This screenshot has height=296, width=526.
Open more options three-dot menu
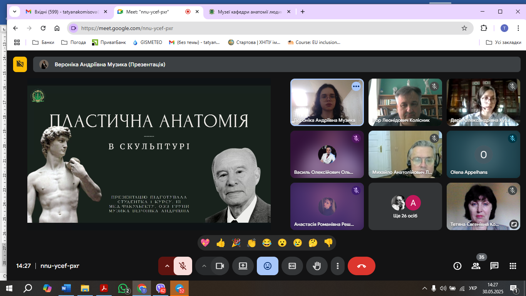click(338, 266)
